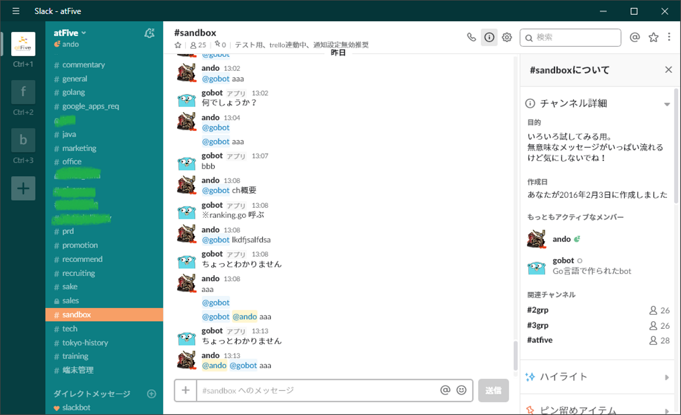681x415 pixels.
Task: Open the emoji picker in message box
Action: (462, 390)
